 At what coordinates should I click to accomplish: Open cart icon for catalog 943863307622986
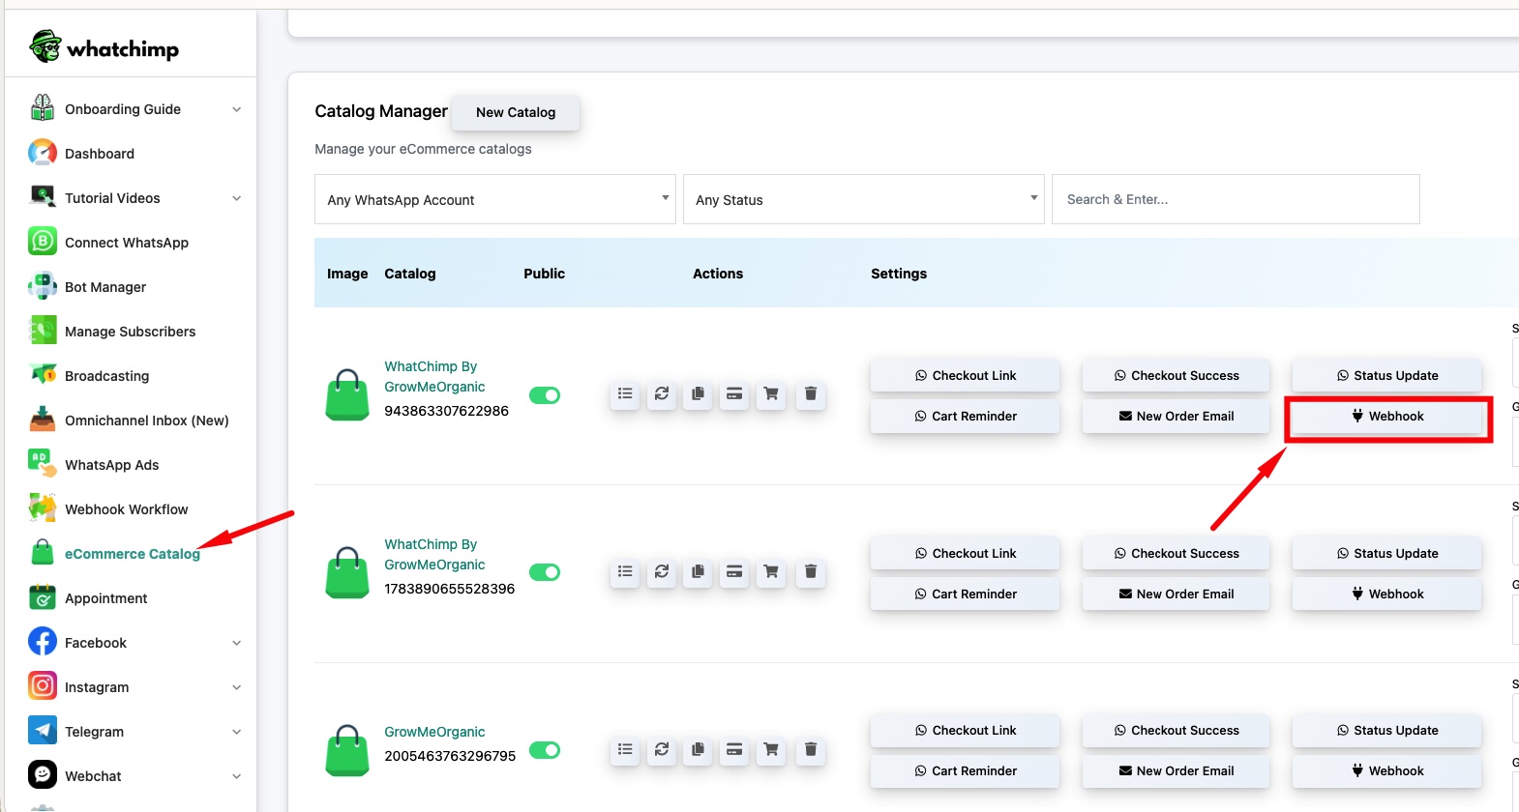tap(771, 394)
